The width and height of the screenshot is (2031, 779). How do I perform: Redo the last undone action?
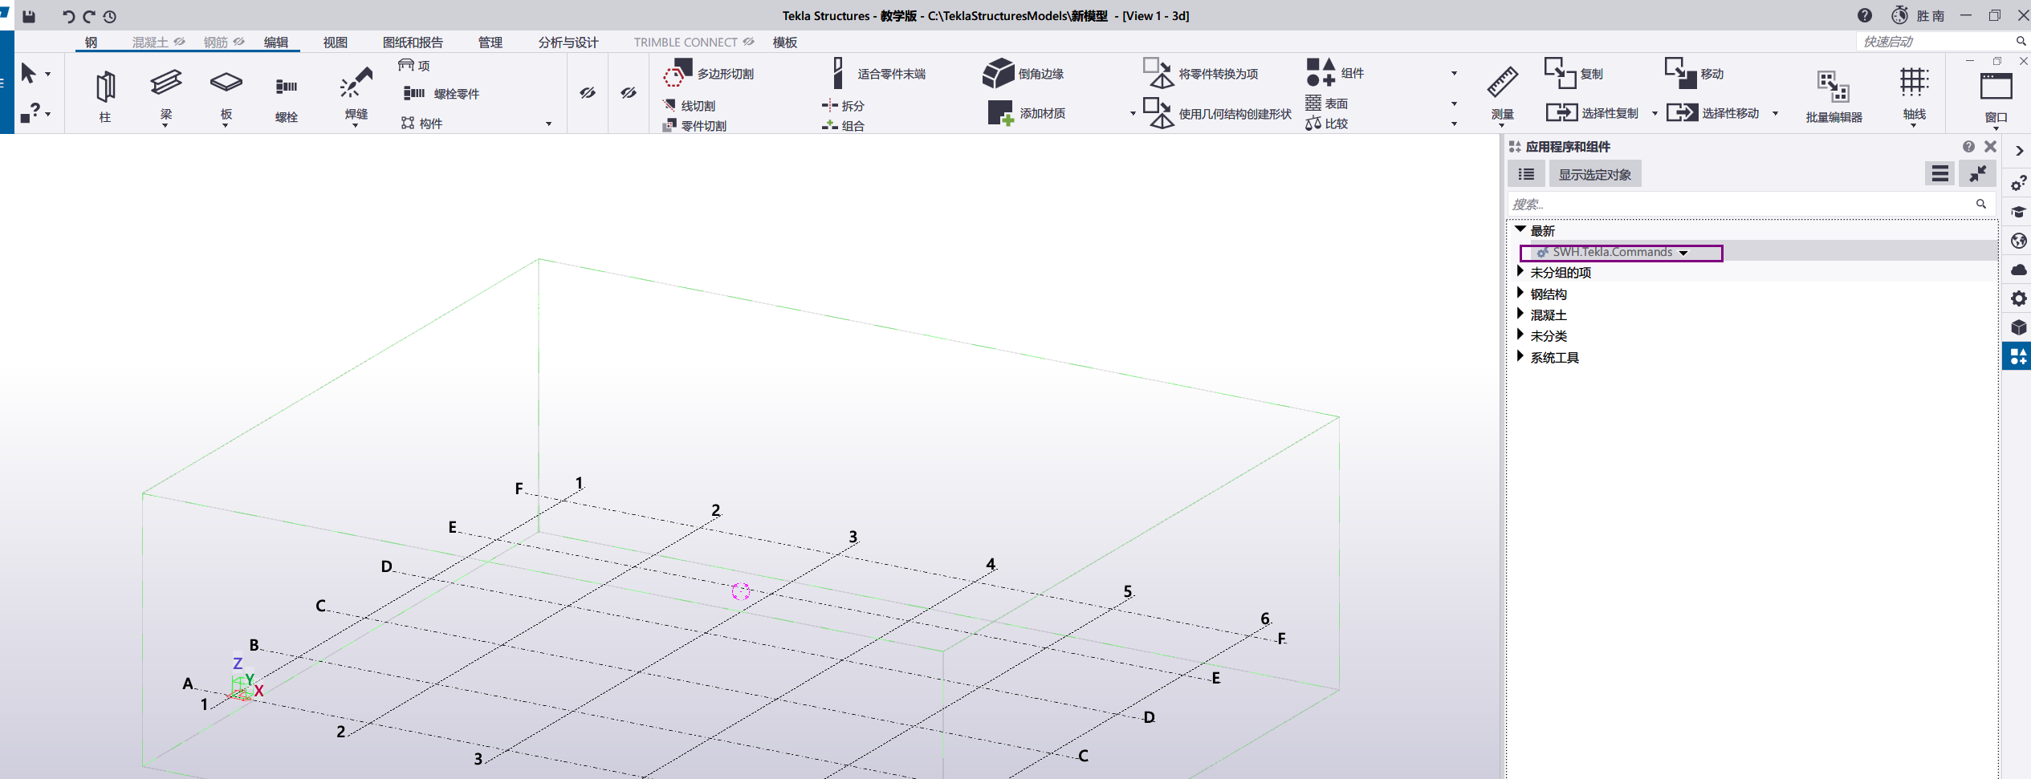[x=89, y=16]
